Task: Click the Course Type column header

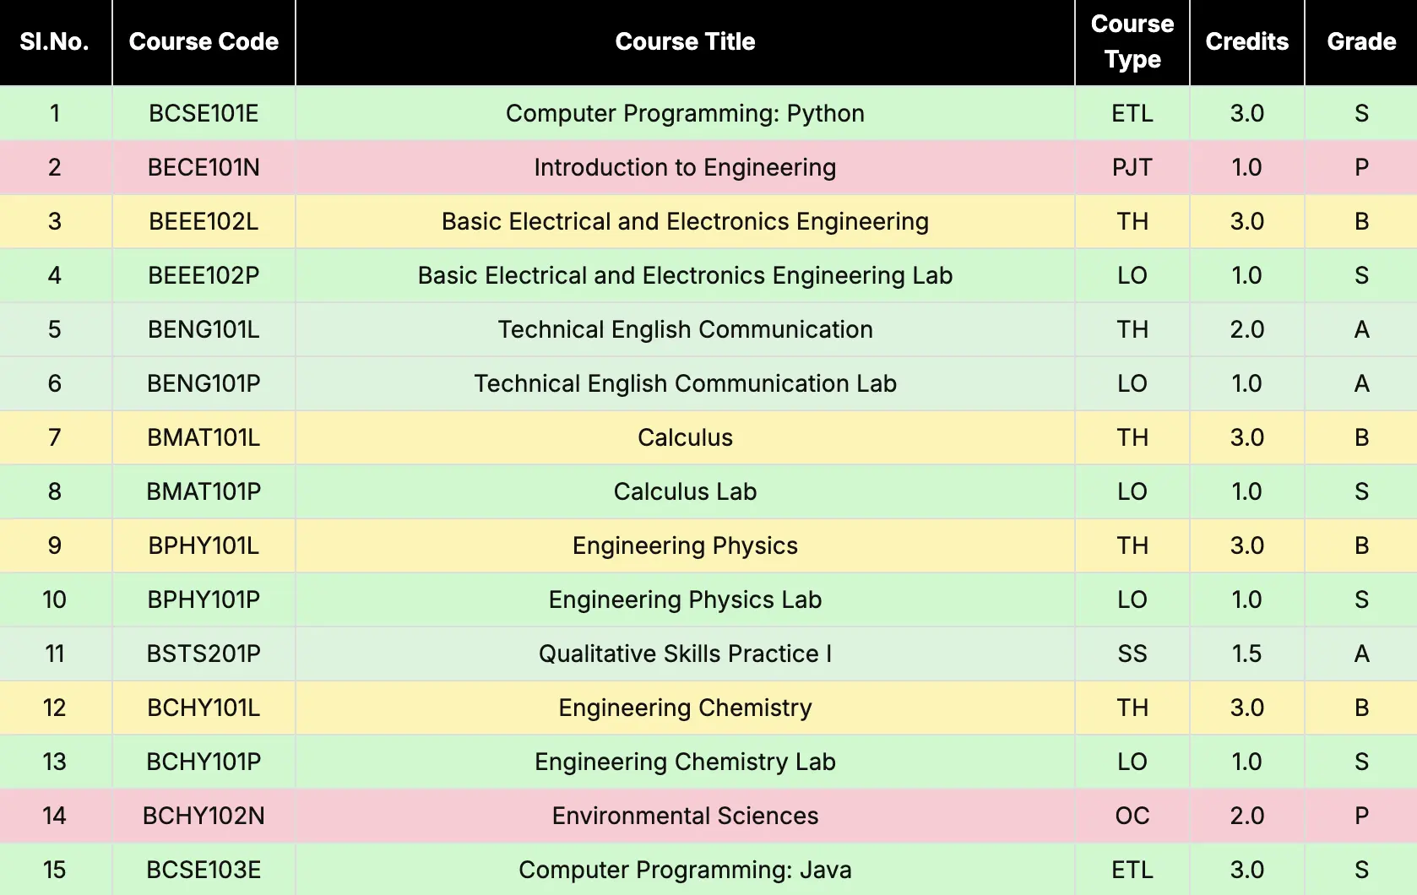Action: pyautogui.click(x=1132, y=42)
